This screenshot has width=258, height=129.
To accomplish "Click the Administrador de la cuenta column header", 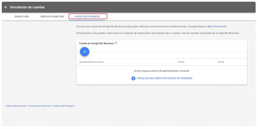I will (91, 62).
